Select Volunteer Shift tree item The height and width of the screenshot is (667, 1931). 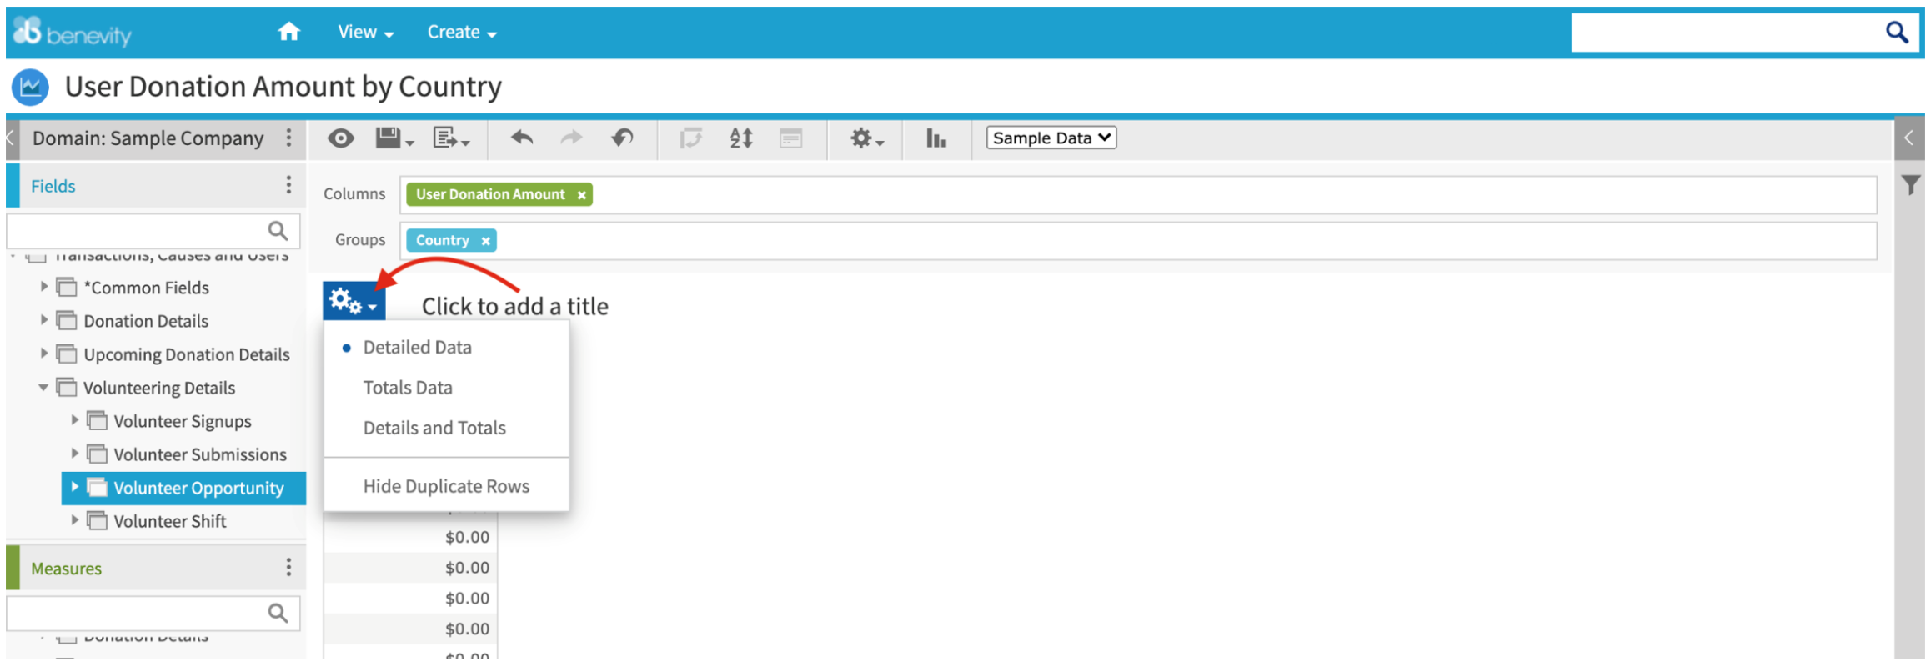[x=170, y=521]
